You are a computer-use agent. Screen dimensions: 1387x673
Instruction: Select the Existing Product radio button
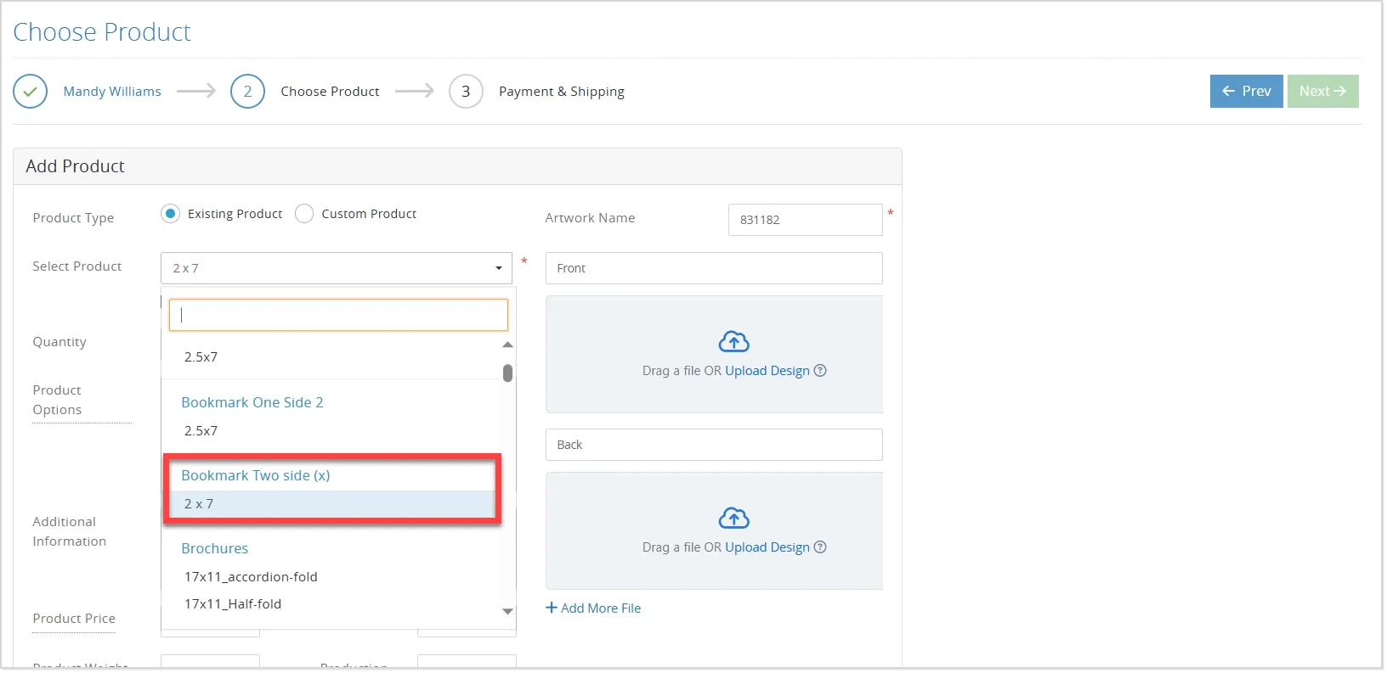click(x=170, y=214)
